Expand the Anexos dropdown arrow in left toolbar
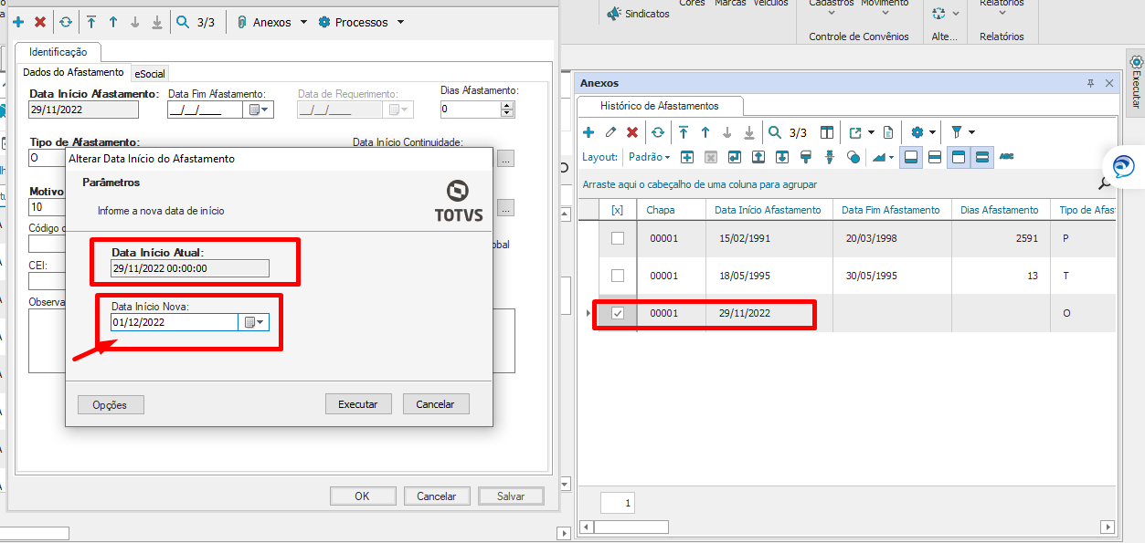This screenshot has width=1145, height=543. 303,22
